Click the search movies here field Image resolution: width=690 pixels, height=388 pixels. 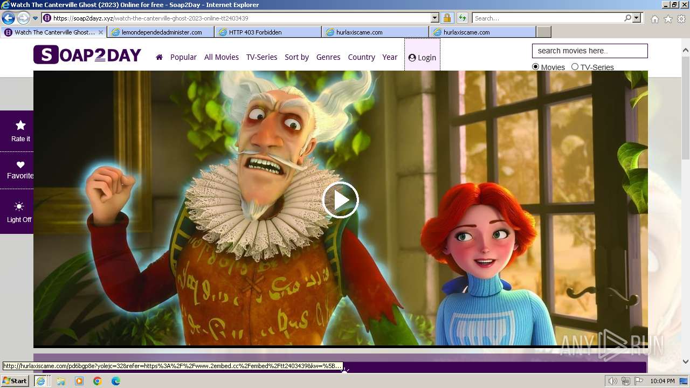[x=590, y=51]
